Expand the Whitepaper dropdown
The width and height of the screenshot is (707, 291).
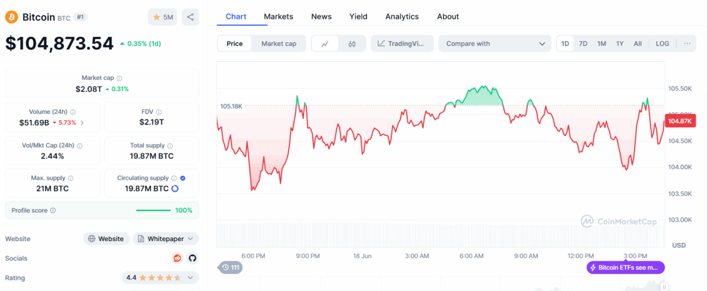pyautogui.click(x=166, y=239)
